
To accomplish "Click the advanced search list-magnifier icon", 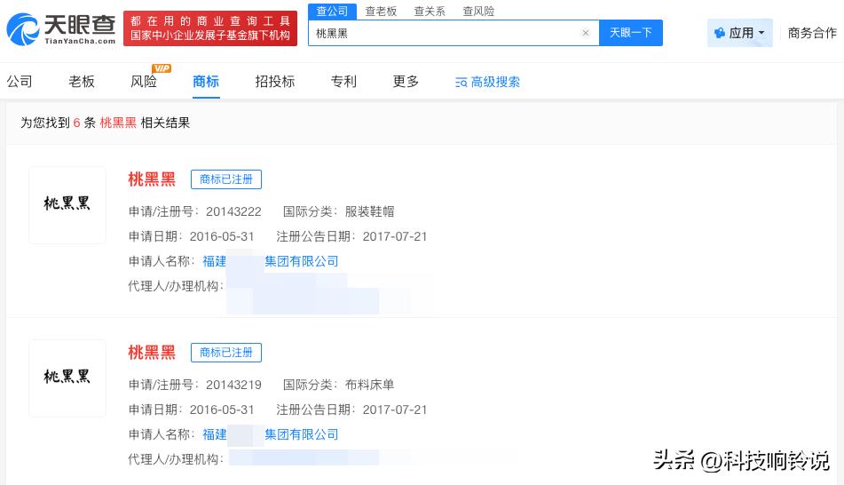I will (461, 83).
